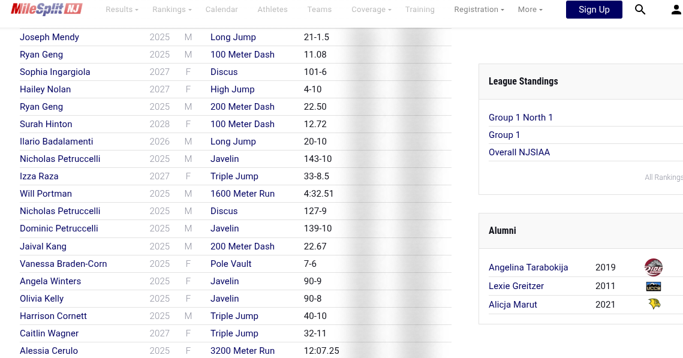Open the Registration dropdown menu
Screen dimensions: 683x358
[479, 10]
